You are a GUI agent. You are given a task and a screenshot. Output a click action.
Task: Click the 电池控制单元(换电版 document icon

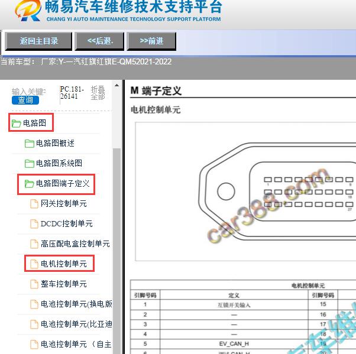point(34,304)
